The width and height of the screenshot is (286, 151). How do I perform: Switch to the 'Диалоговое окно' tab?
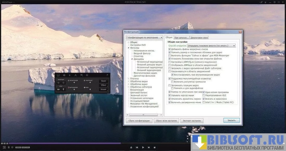click(199, 37)
